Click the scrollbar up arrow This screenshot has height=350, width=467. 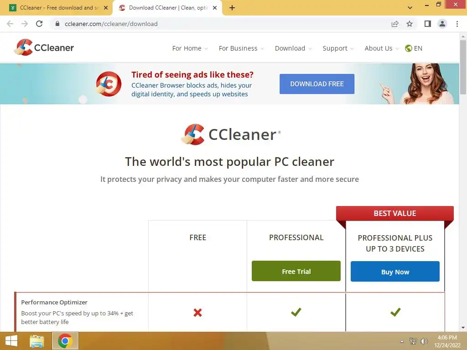[x=463, y=36]
